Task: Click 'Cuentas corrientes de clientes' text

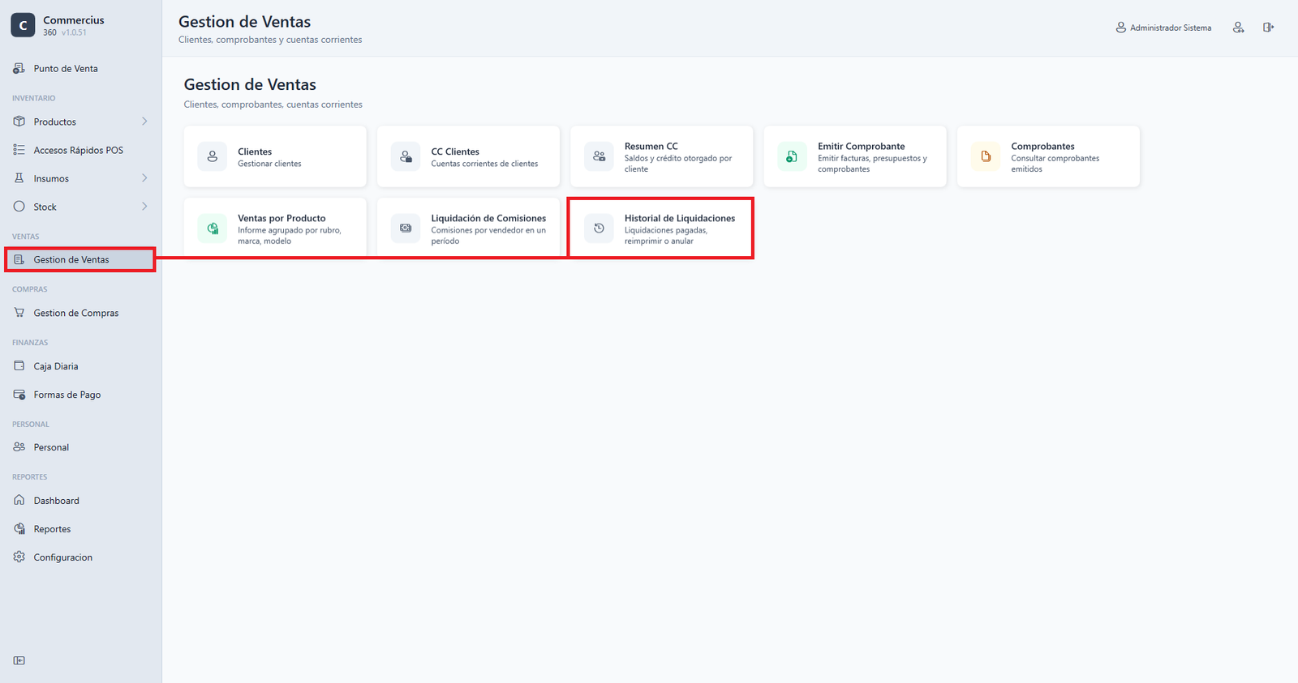Action: 484,164
